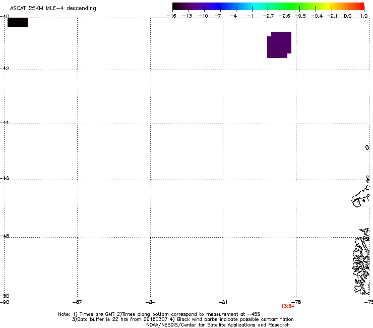Click the NOAA/NESDIS credit line

tap(218, 325)
